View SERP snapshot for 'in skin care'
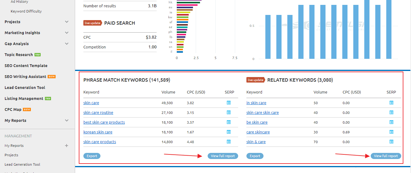This screenshot has height=173, width=411. pos(391,103)
